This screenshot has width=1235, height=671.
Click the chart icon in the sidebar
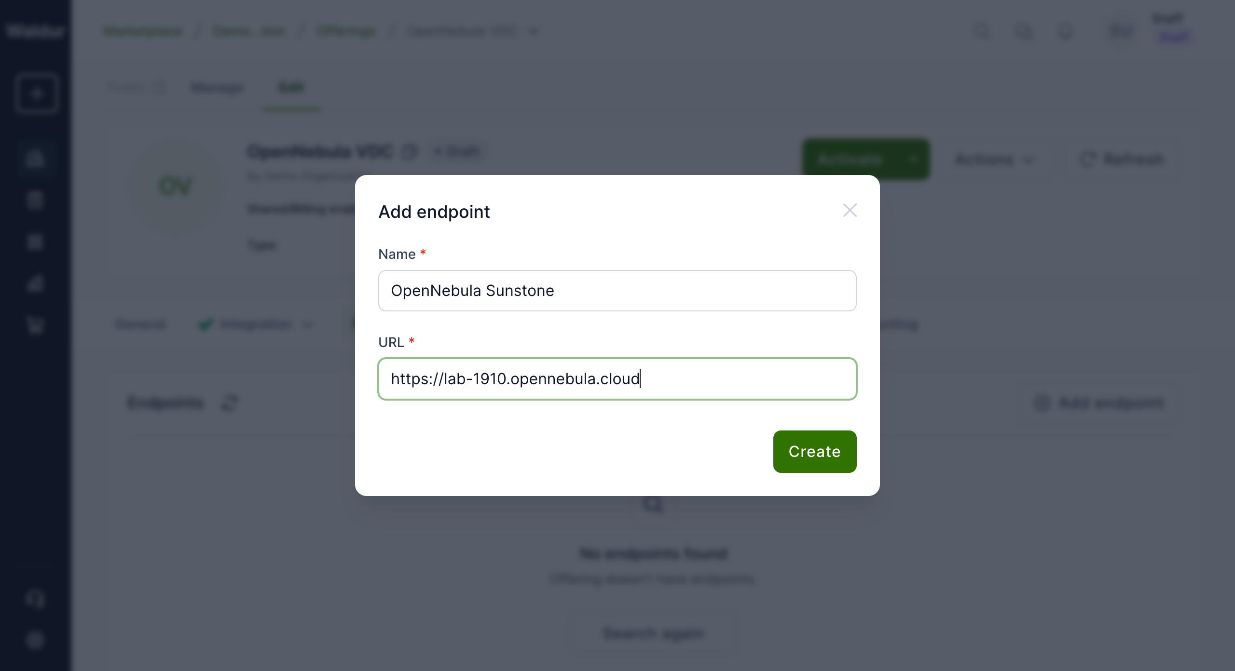pos(35,283)
